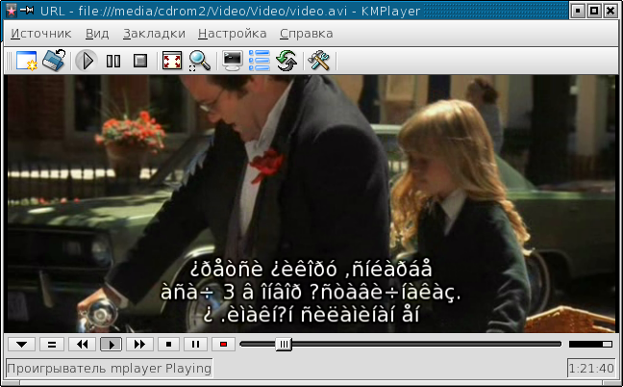Click the zoom magnifier toolbar icon
The height and width of the screenshot is (387, 623).
click(199, 61)
